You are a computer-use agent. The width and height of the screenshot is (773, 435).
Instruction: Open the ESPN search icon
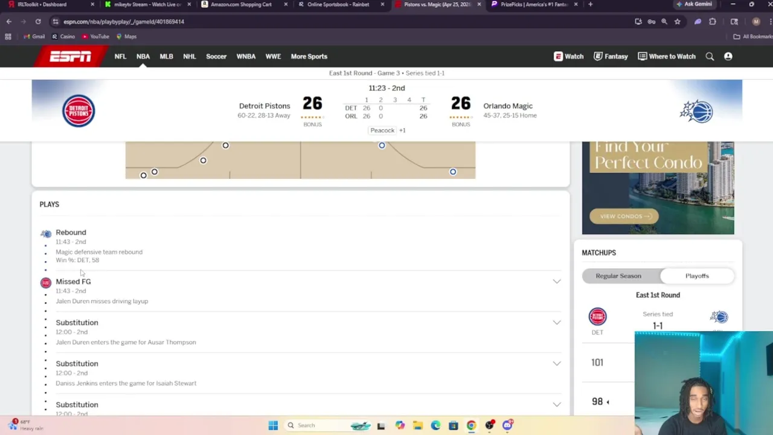coord(710,56)
